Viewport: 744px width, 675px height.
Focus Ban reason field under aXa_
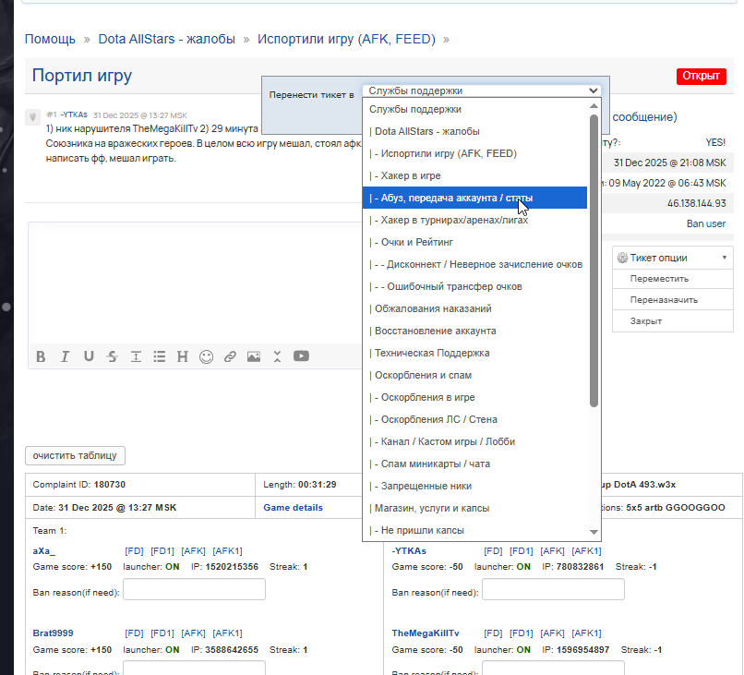coord(194,589)
